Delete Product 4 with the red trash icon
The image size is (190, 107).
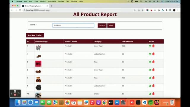click(153, 70)
